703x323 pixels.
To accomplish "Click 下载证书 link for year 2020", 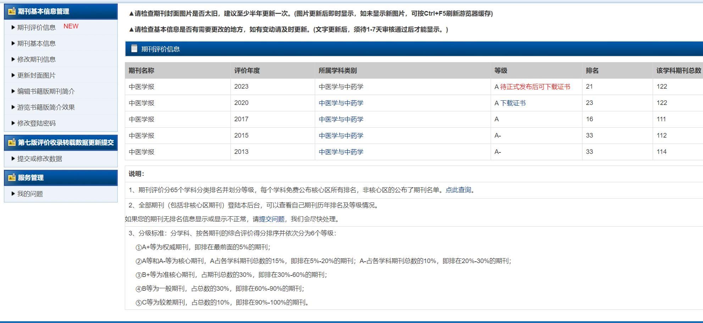I will [513, 103].
